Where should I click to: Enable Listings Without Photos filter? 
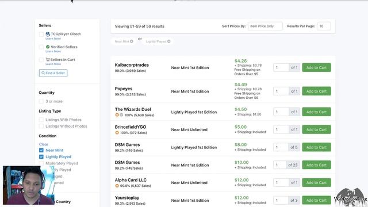tap(41, 126)
